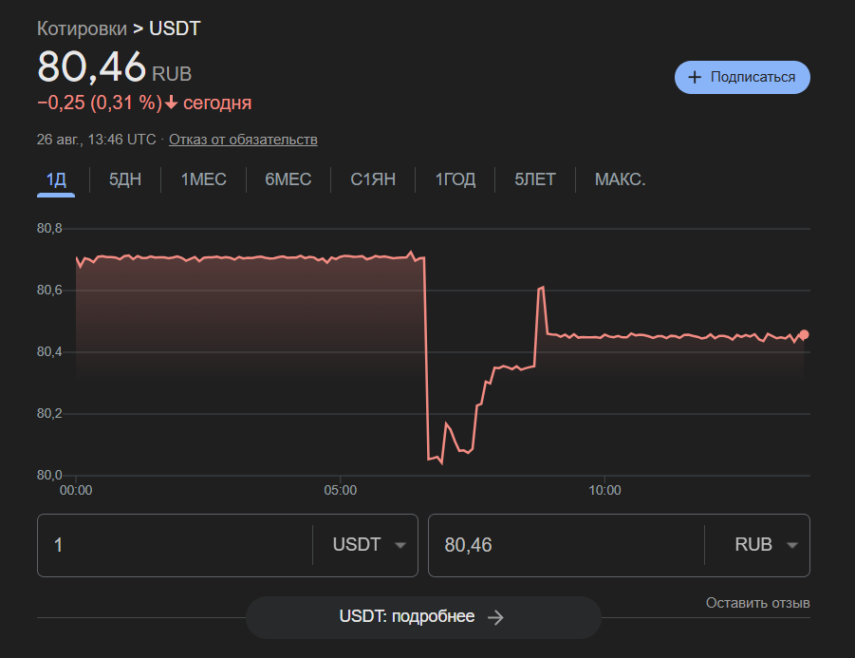Switch to the 5ЛЕТ range tab
This screenshot has width=855, height=658.
535,179
